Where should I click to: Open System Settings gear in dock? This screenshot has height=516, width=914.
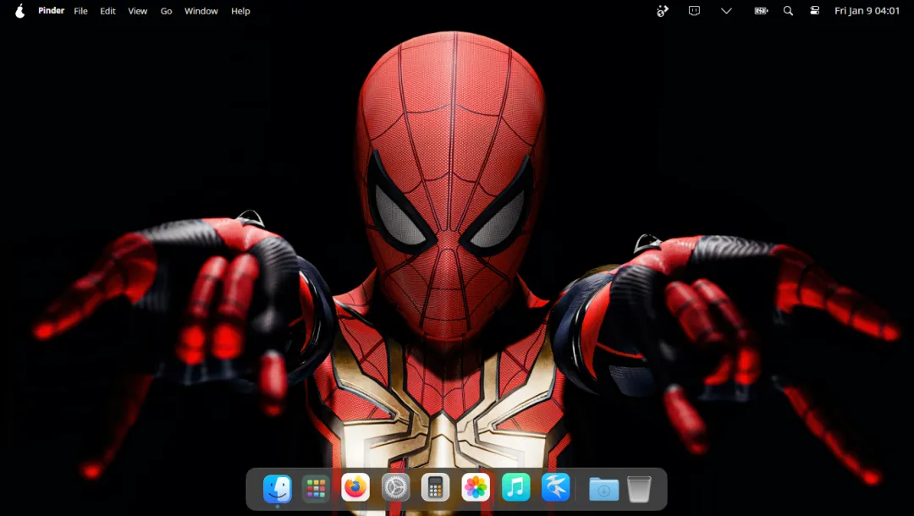pos(395,487)
